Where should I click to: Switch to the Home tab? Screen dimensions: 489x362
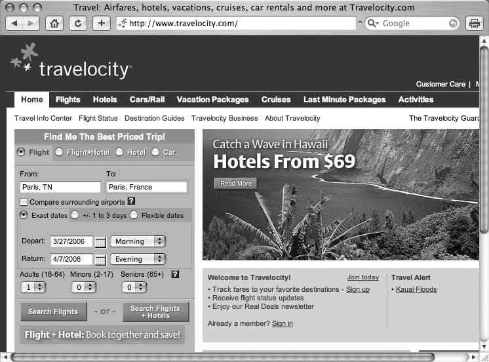click(x=32, y=100)
